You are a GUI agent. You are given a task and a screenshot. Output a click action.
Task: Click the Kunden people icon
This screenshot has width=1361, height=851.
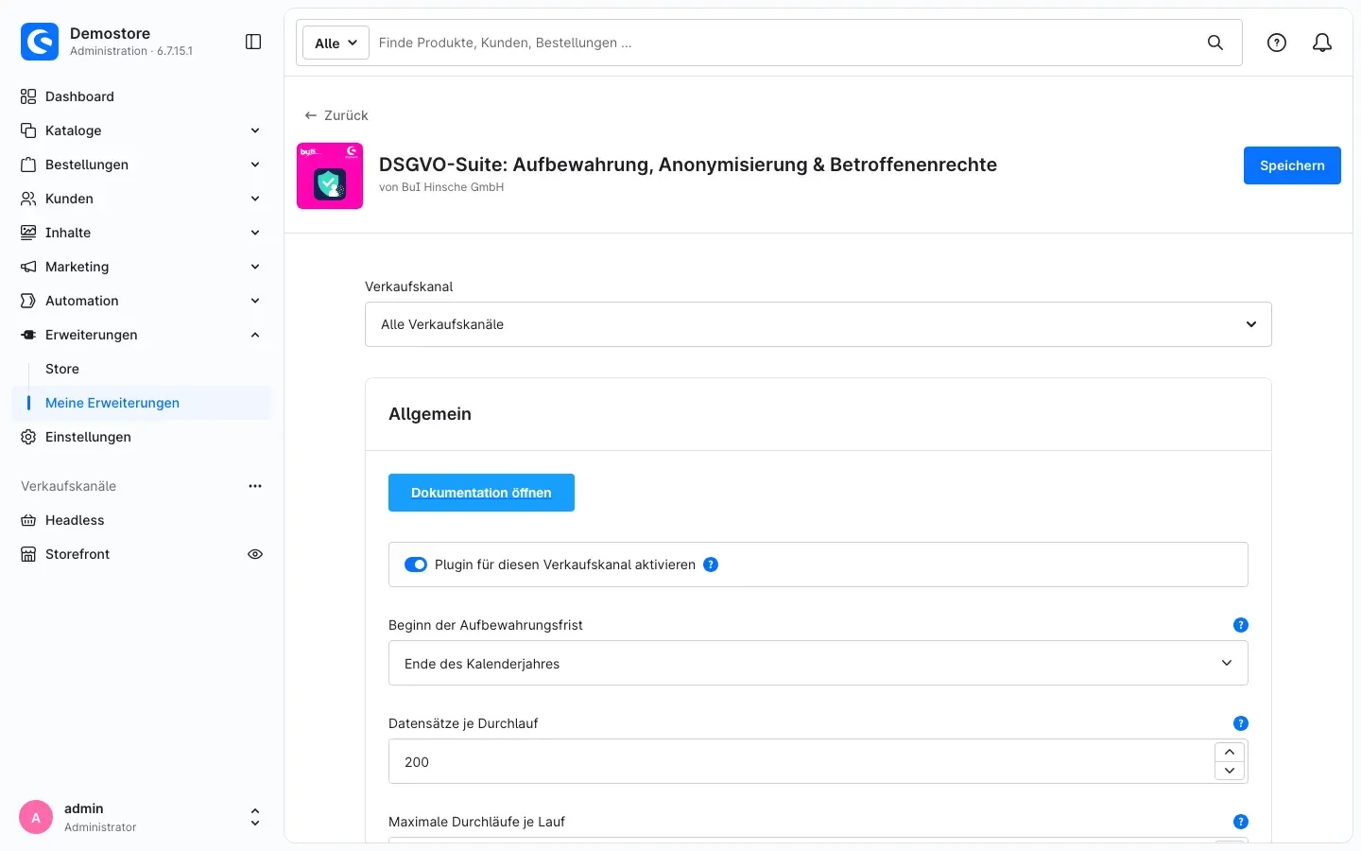(x=28, y=199)
